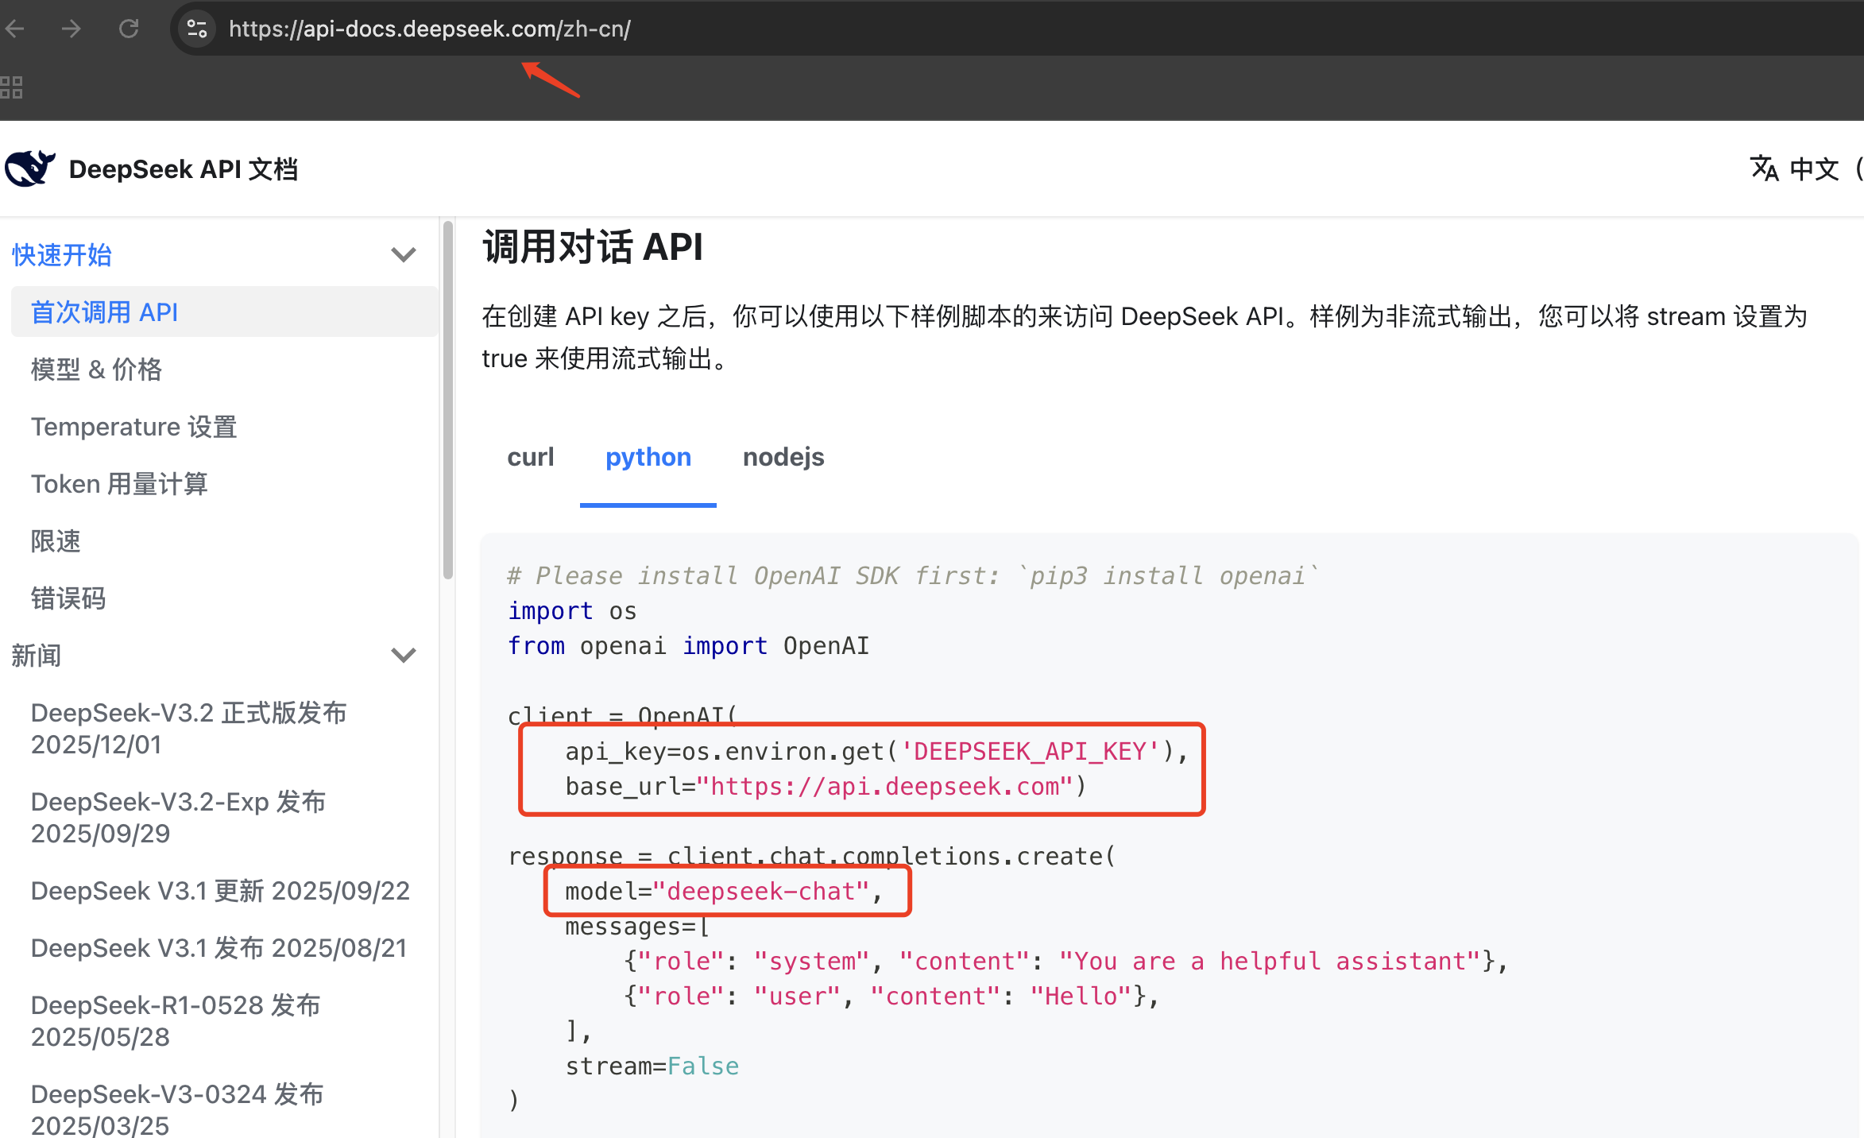Image resolution: width=1864 pixels, height=1138 pixels.
Task: Click the sidebar vertical scrollbar
Action: click(x=447, y=401)
